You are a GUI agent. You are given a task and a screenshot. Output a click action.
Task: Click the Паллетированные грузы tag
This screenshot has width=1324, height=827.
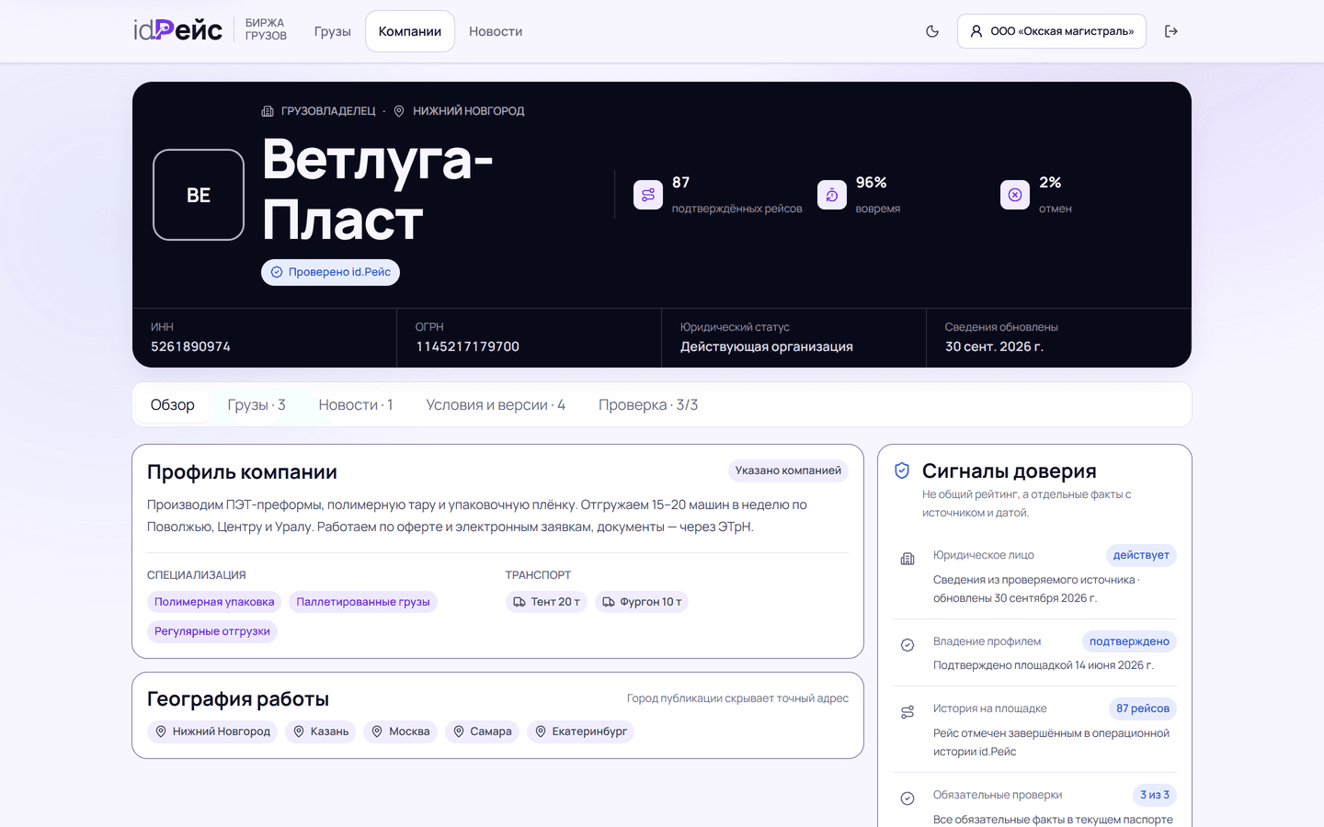pyautogui.click(x=363, y=602)
